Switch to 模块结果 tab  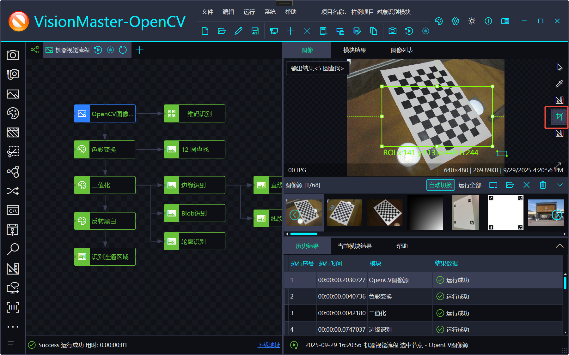point(355,50)
